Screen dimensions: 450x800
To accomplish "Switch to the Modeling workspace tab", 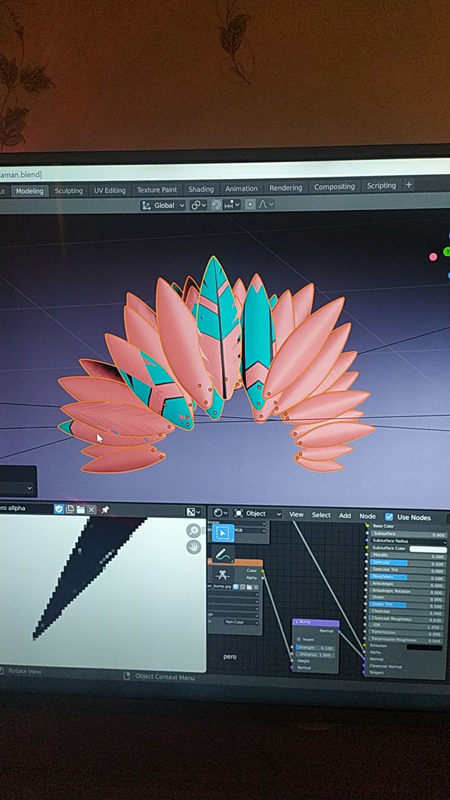I will point(30,191).
